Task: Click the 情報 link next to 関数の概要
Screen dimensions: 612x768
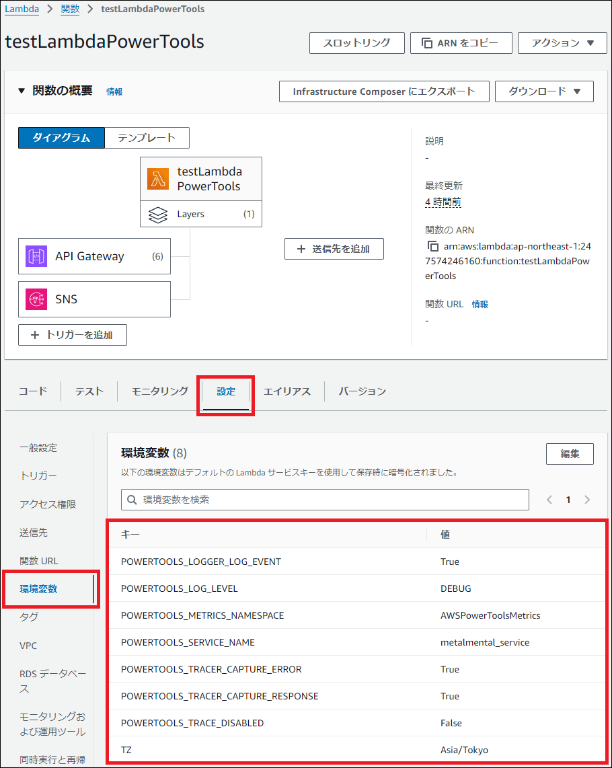Action: pyautogui.click(x=114, y=91)
